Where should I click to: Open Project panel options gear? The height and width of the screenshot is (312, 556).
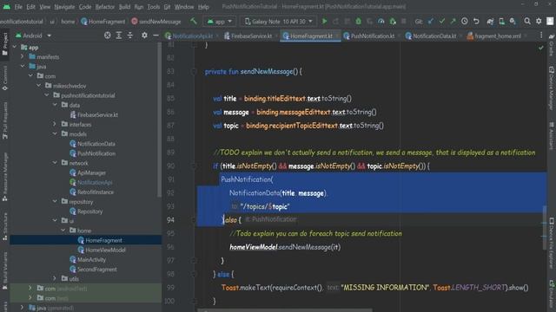tap(144, 36)
